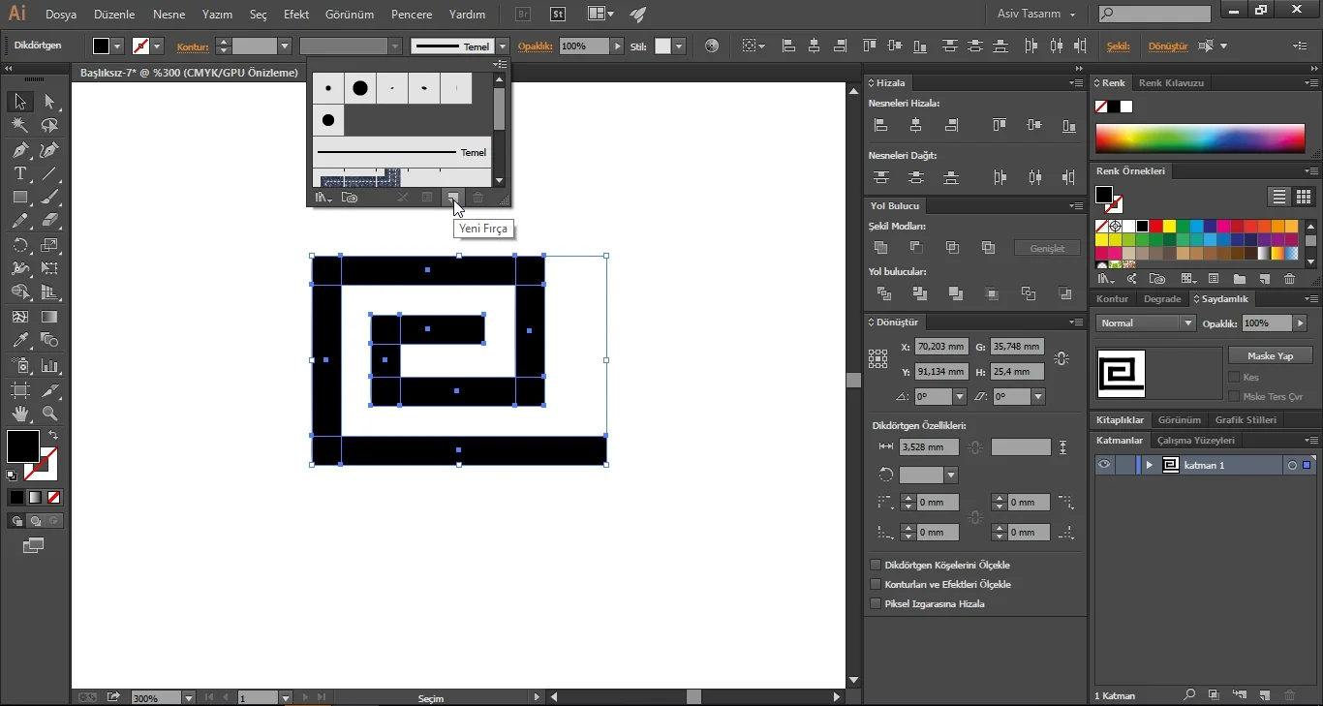Click the Unite shape mode icon
Viewport: 1323px width, 706px height.
[x=880, y=248]
